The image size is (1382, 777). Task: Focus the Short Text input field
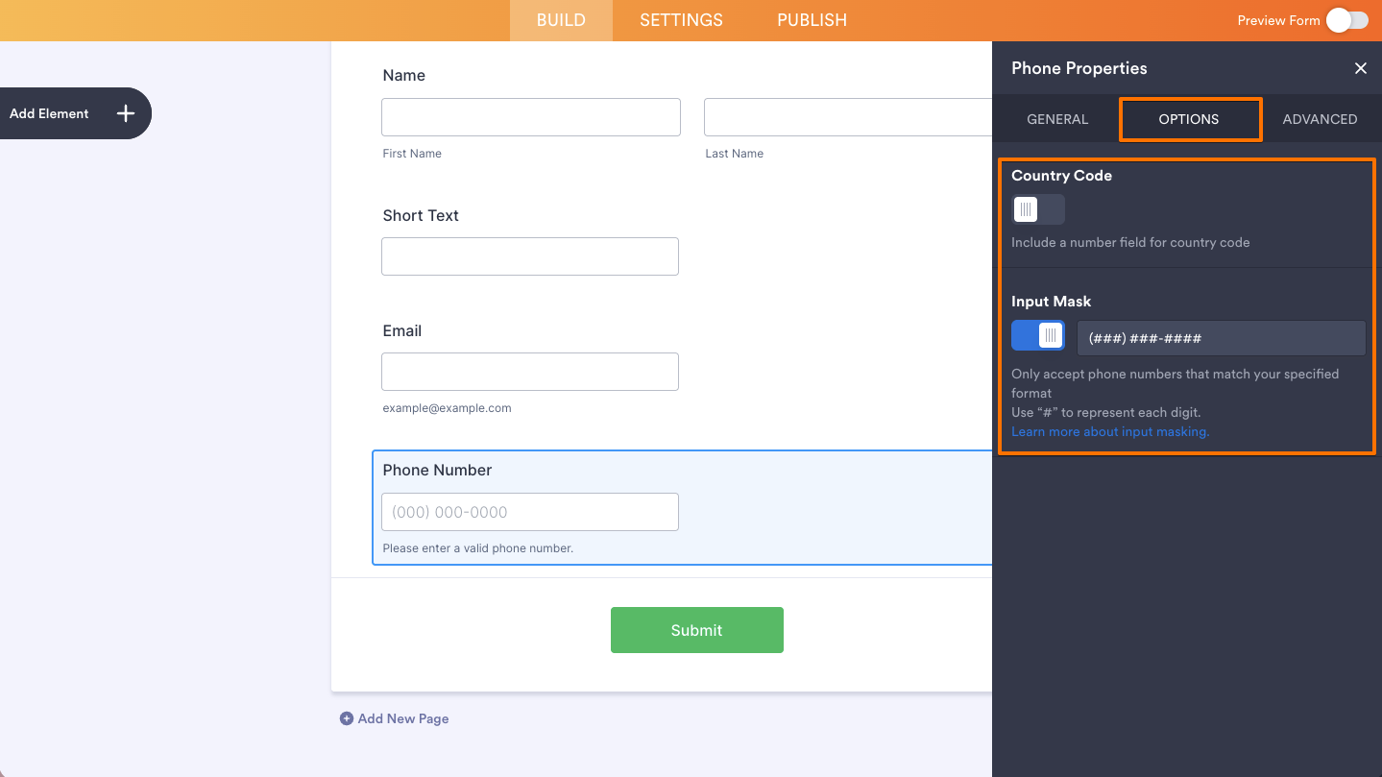[x=530, y=256]
